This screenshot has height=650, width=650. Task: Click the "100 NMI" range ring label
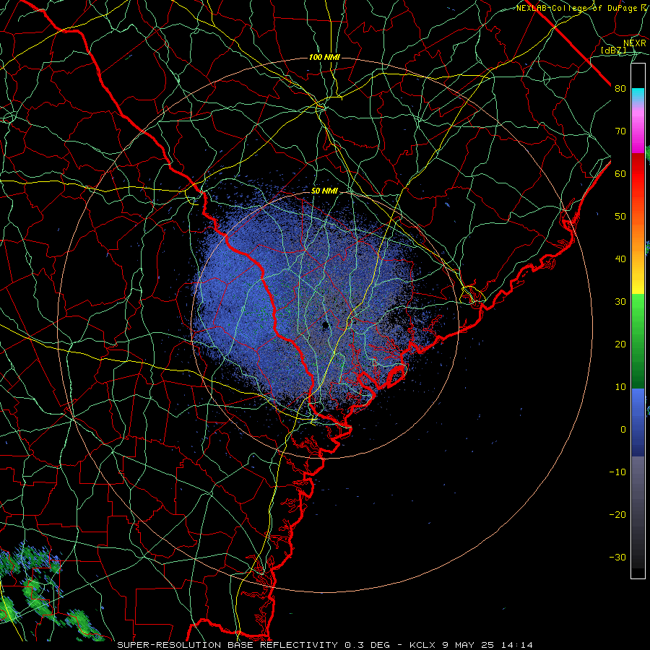(324, 57)
